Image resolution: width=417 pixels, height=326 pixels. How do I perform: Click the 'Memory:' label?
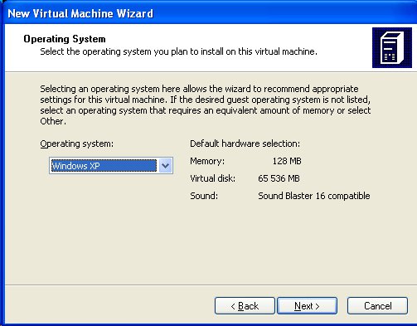tap(207, 161)
